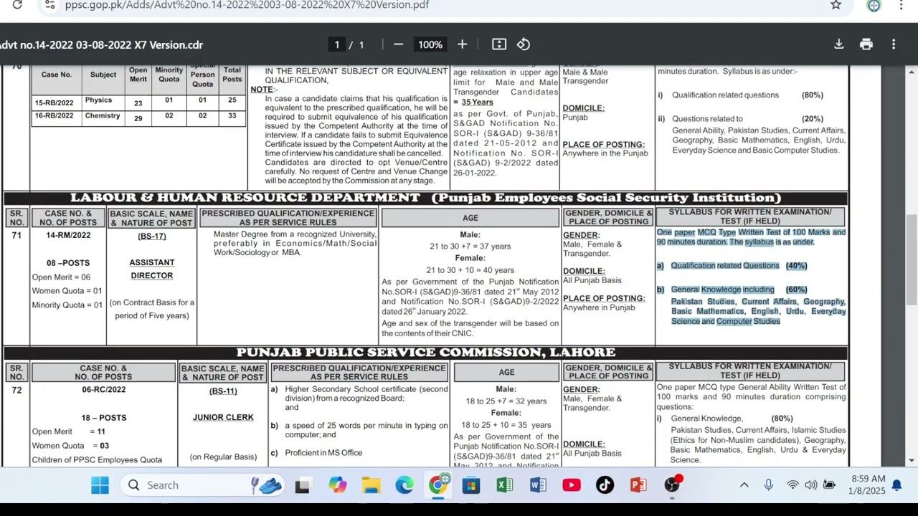Open Microsoft Edge from the taskbar
This screenshot has width=918, height=516.
(x=404, y=485)
